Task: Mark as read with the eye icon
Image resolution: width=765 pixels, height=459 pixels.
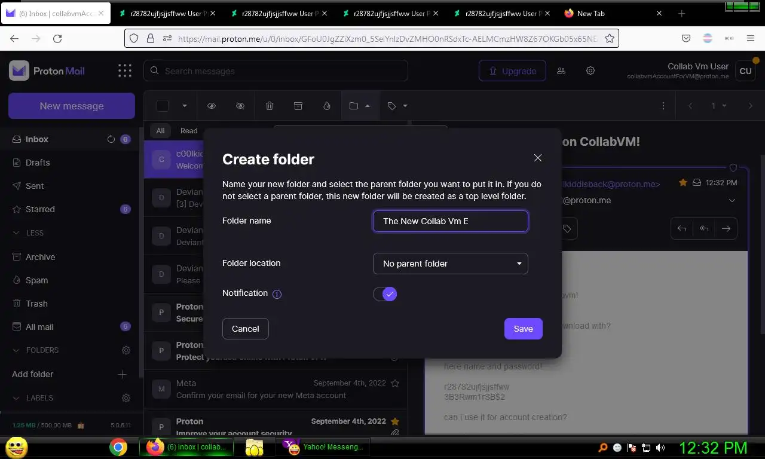Action: tap(212, 106)
